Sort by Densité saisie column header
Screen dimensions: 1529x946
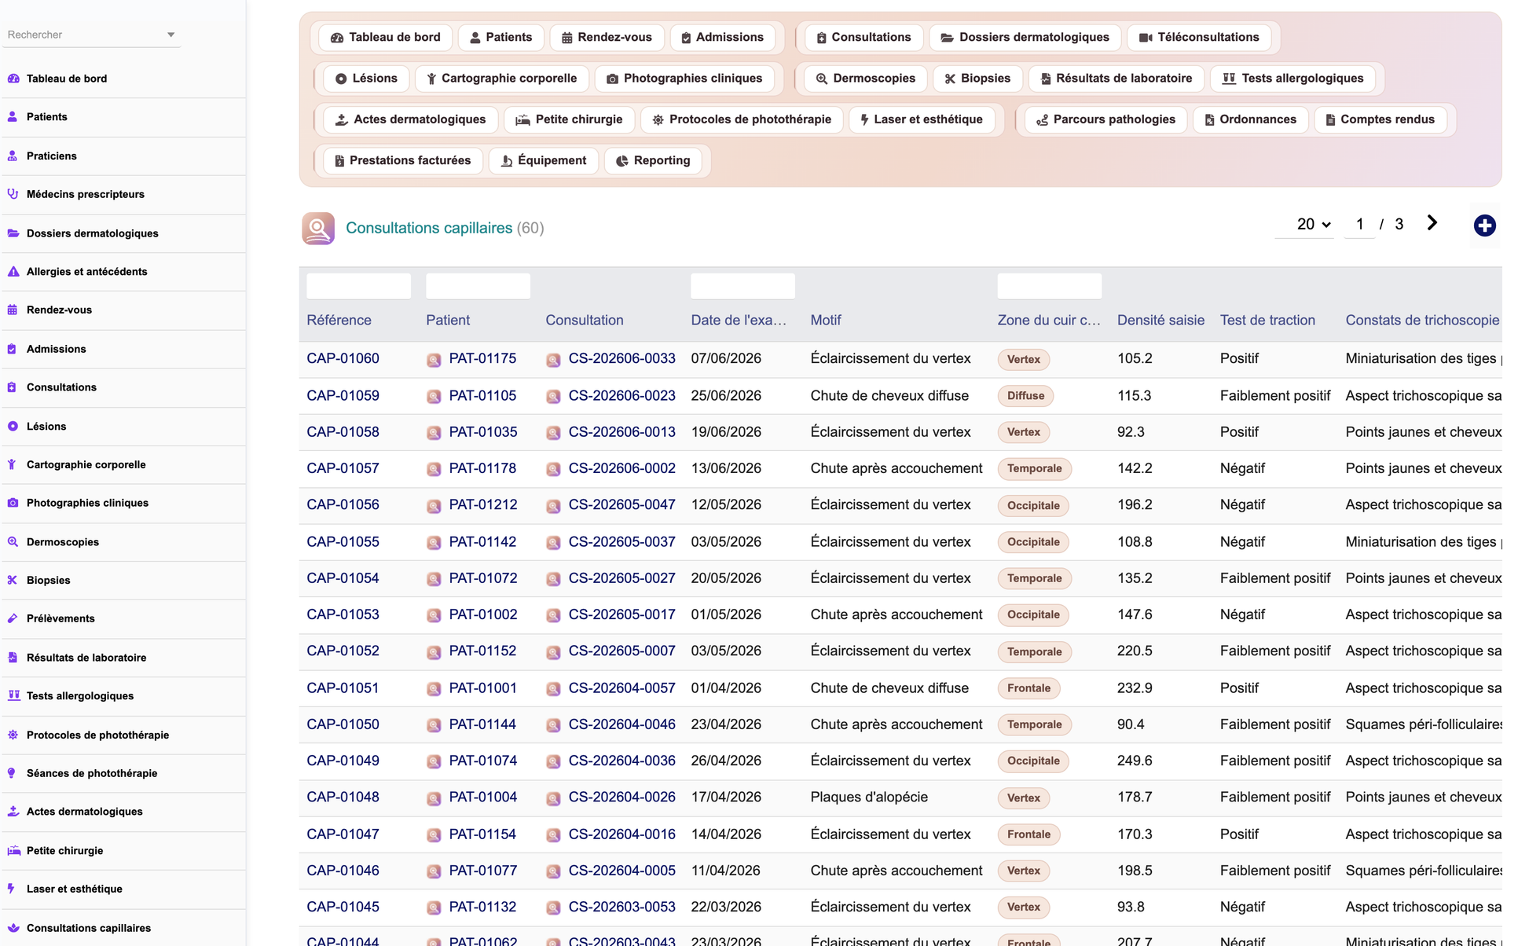pos(1160,320)
